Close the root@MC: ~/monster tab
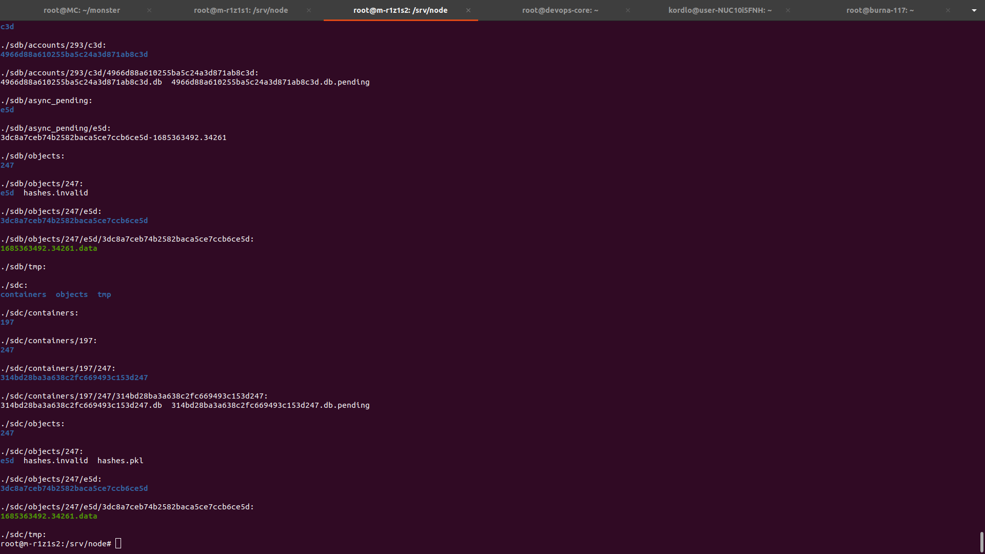This screenshot has height=554, width=985. (149, 10)
